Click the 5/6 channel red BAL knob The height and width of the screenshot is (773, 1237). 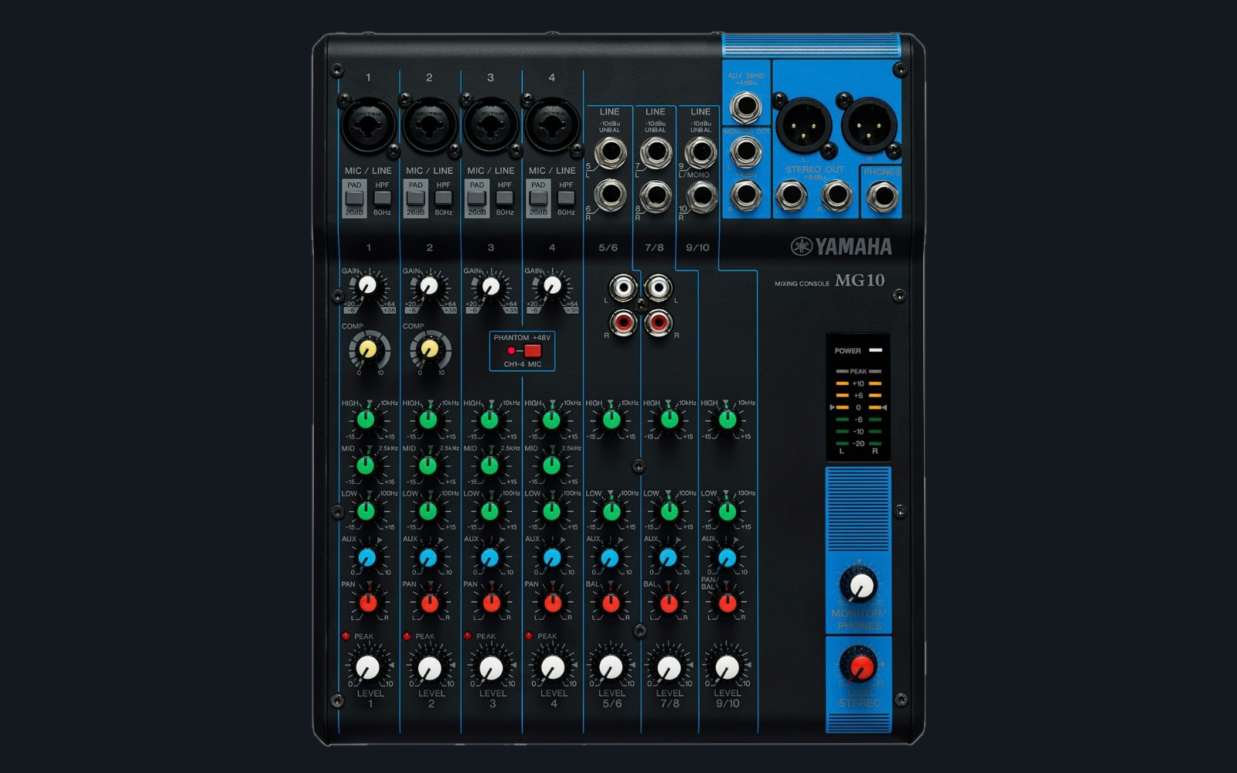(x=611, y=603)
